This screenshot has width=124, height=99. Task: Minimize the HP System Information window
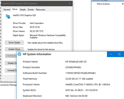[x=111, y=54]
